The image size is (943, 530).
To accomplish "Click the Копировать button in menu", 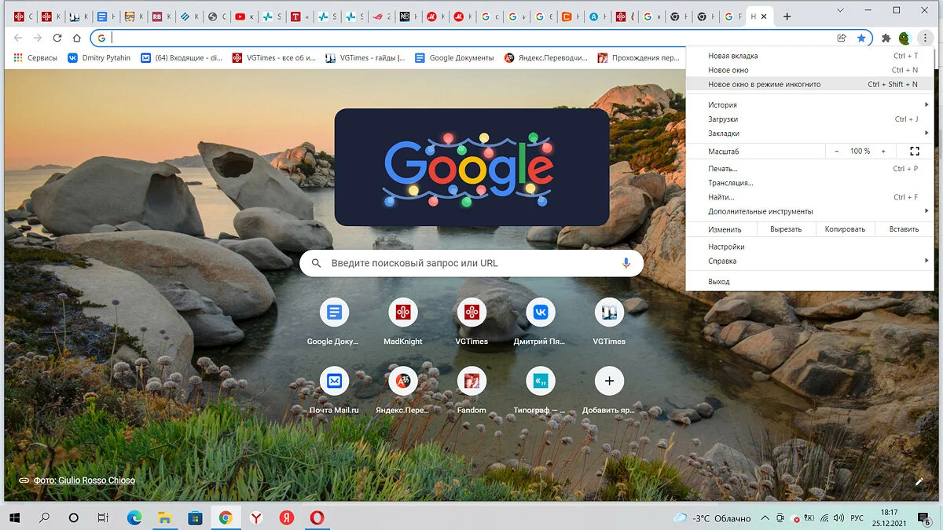I will tap(845, 229).
